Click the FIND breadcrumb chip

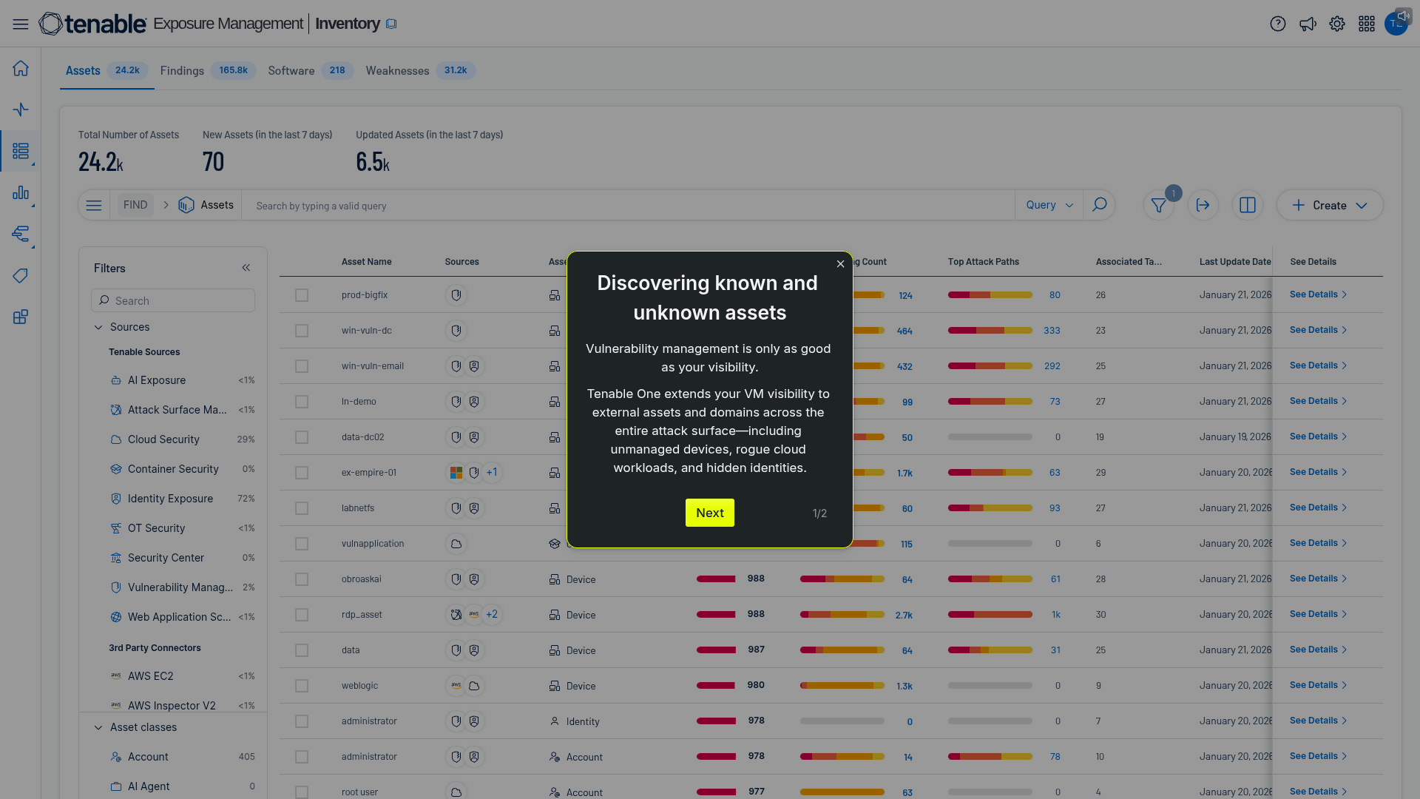click(x=135, y=205)
